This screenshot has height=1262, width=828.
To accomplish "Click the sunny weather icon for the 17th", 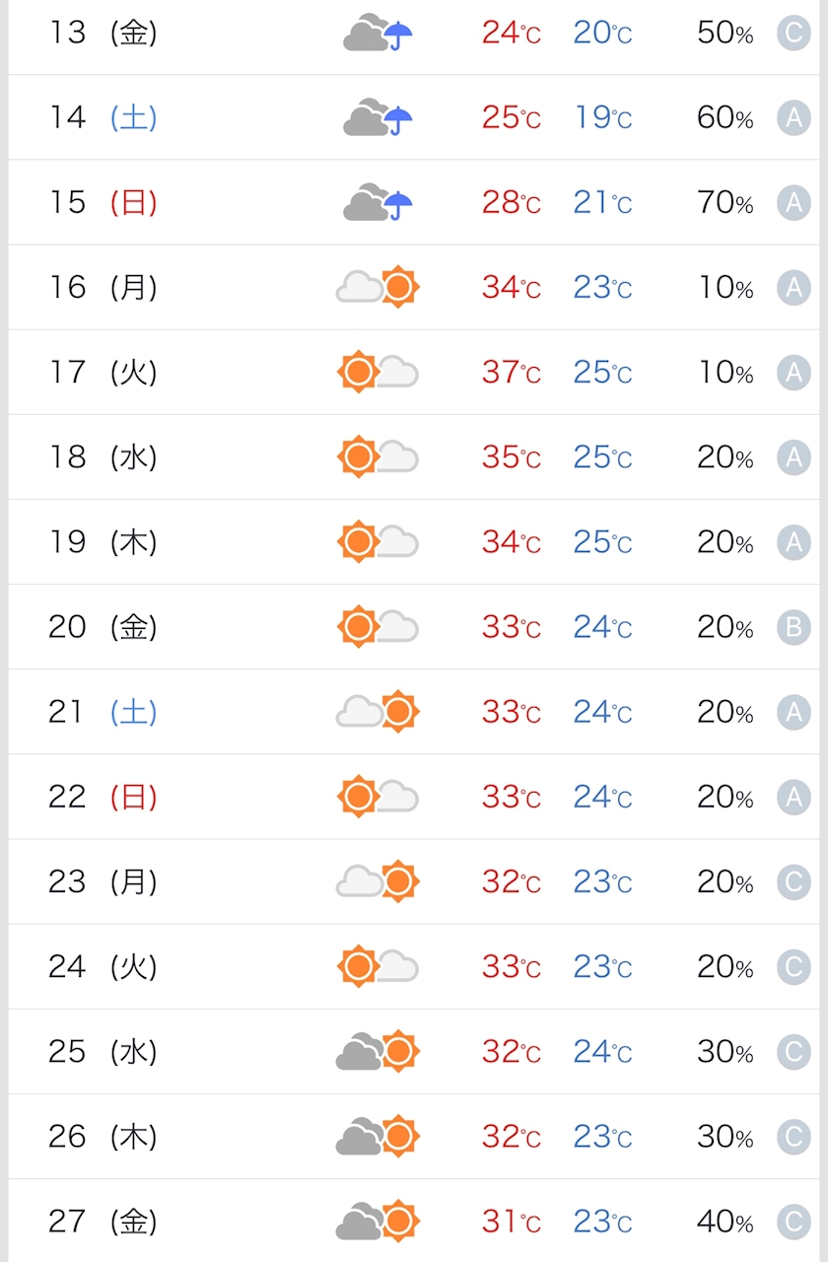I will point(378,372).
